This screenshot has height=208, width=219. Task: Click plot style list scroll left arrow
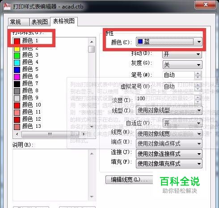(17, 134)
